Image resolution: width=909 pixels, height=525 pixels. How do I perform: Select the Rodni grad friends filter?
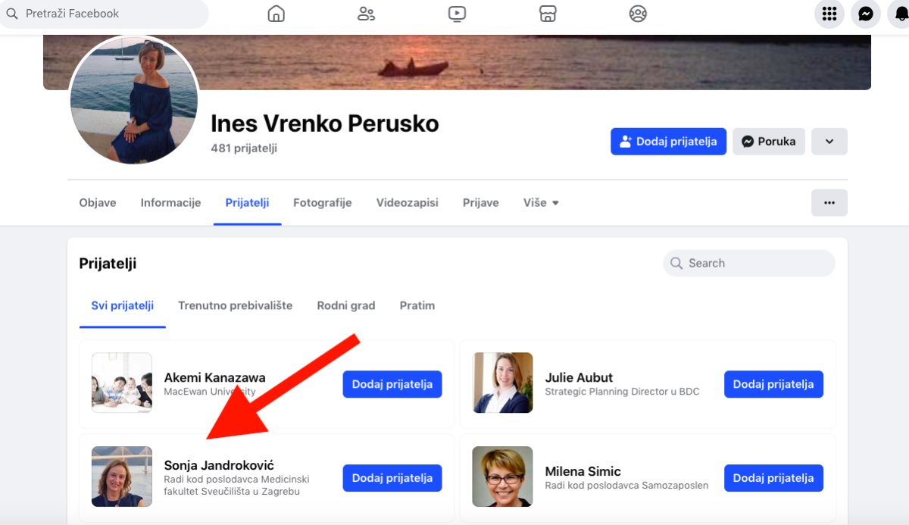(346, 306)
